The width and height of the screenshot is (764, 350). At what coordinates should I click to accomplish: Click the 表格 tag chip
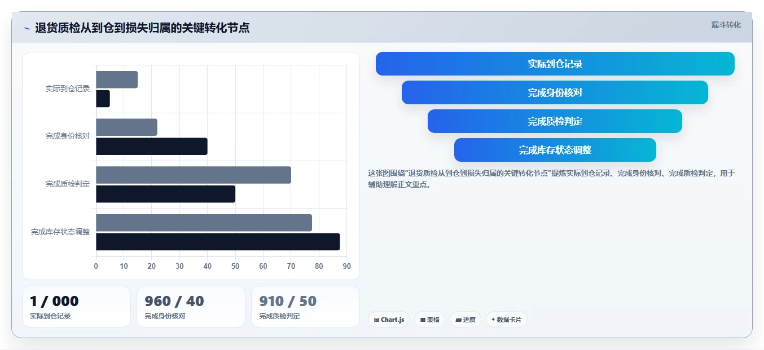point(429,320)
